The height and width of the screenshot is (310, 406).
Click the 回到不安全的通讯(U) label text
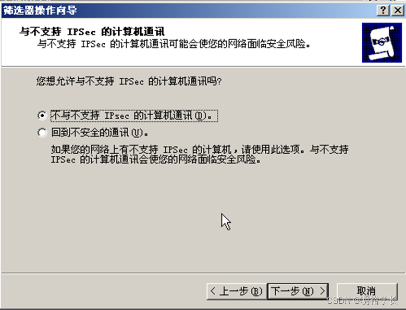(x=100, y=133)
